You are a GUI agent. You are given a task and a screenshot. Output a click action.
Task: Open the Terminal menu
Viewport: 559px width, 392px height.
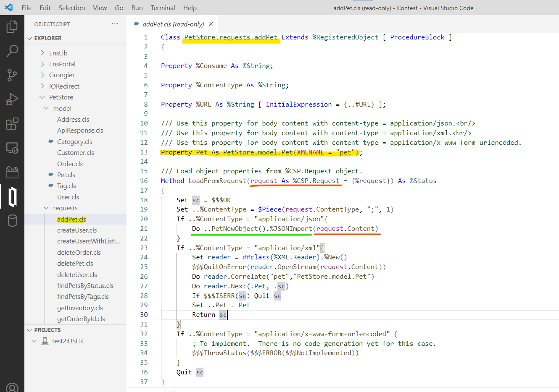tap(163, 8)
